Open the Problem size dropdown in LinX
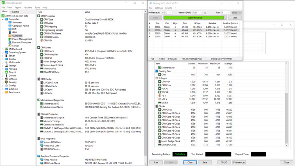Screen dimensions: 295x166 point(166,13)
